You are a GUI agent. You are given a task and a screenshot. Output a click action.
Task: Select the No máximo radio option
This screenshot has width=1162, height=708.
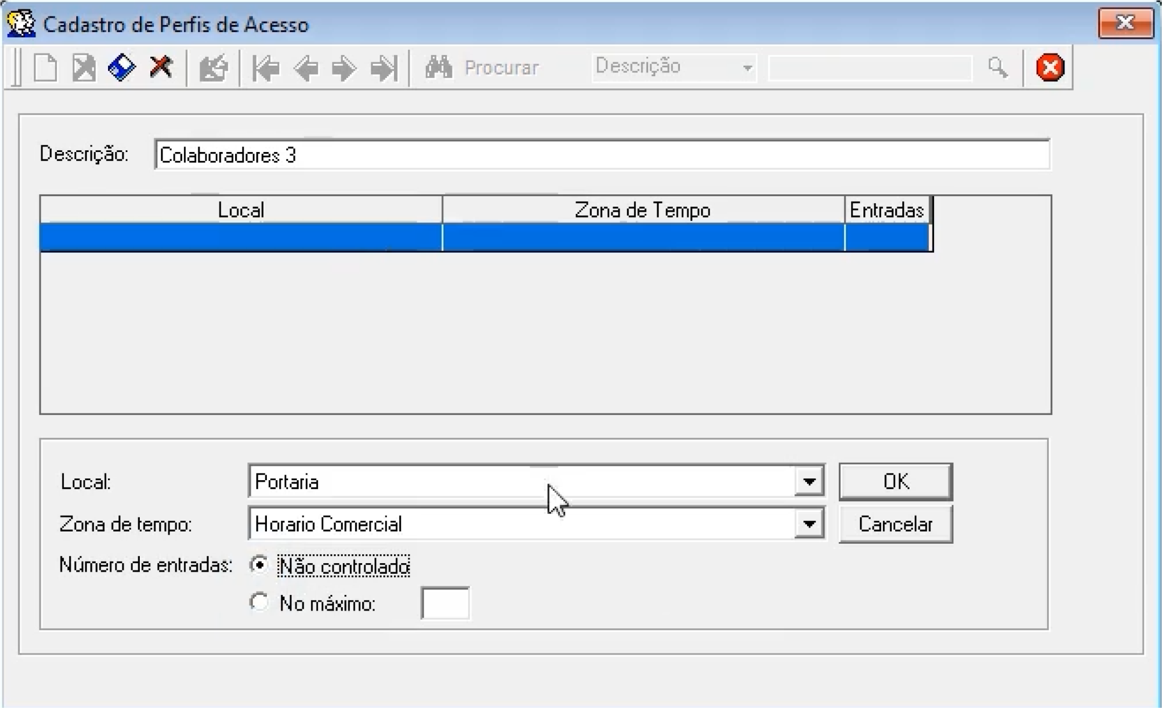pos(259,602)
